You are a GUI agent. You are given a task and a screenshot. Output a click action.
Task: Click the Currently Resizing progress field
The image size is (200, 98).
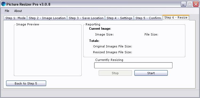pyautogui.click(x=133, y=65)
